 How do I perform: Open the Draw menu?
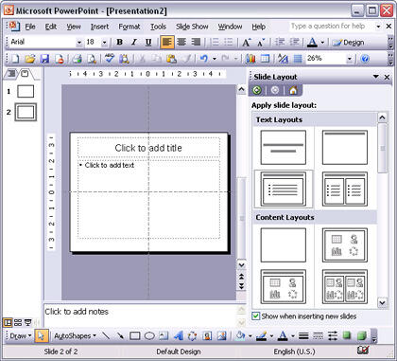[21, 335]
